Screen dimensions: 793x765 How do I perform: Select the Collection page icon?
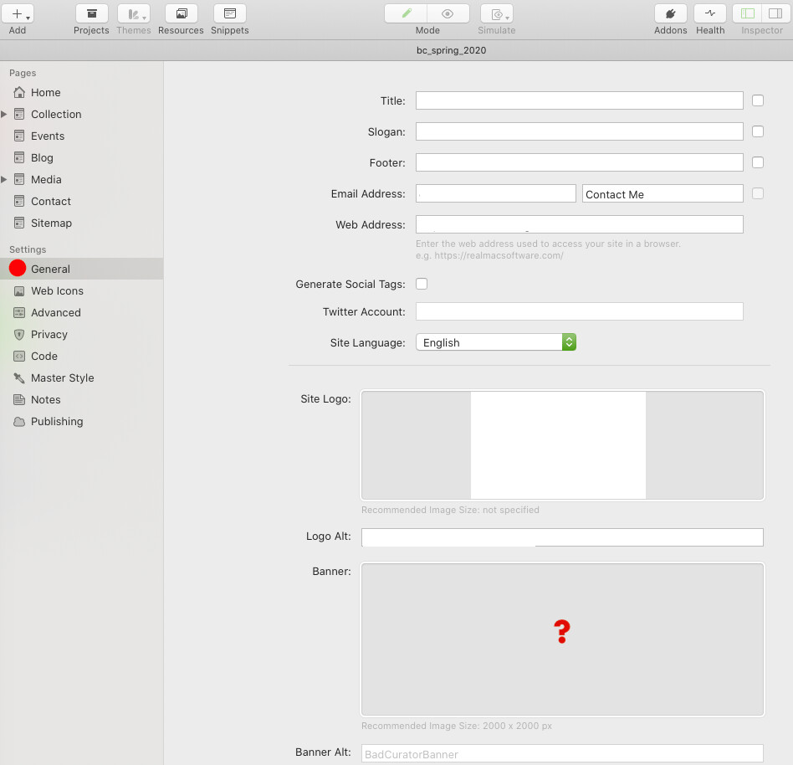pyautogui.click(x=19, y=114)
